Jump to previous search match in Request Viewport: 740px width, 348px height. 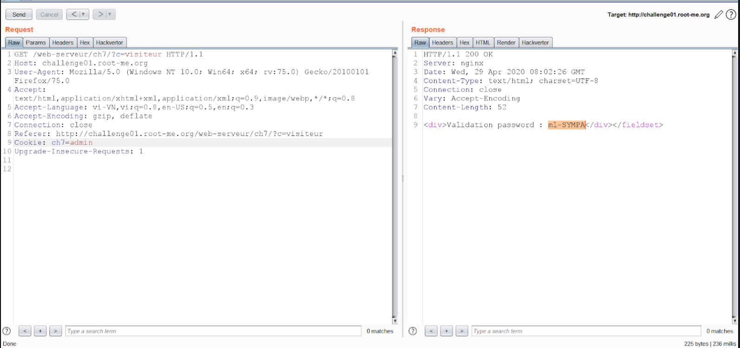coord(25,331)
